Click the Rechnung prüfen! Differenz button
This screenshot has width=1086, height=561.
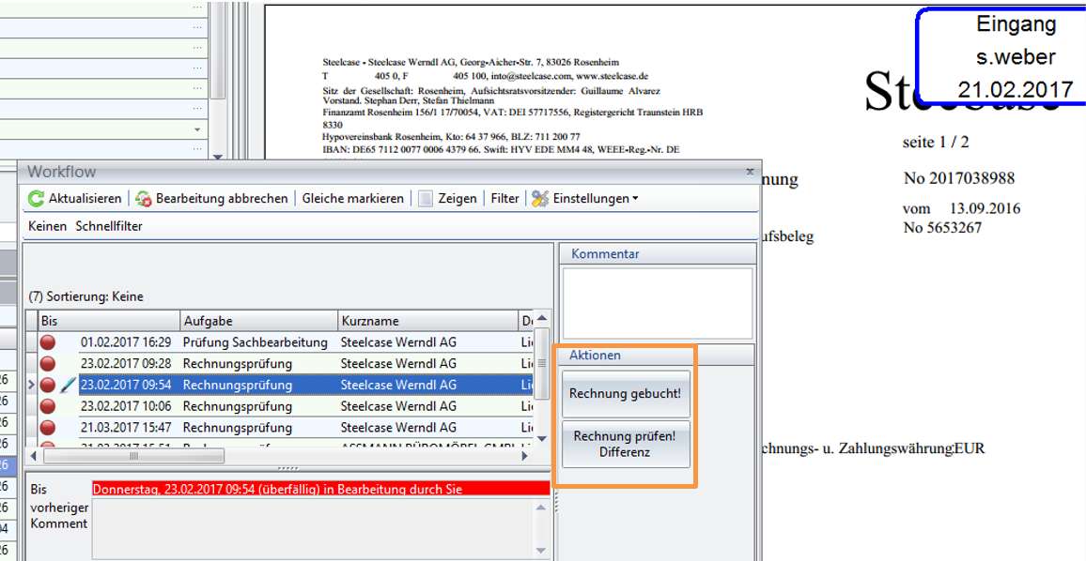[626, 445]
